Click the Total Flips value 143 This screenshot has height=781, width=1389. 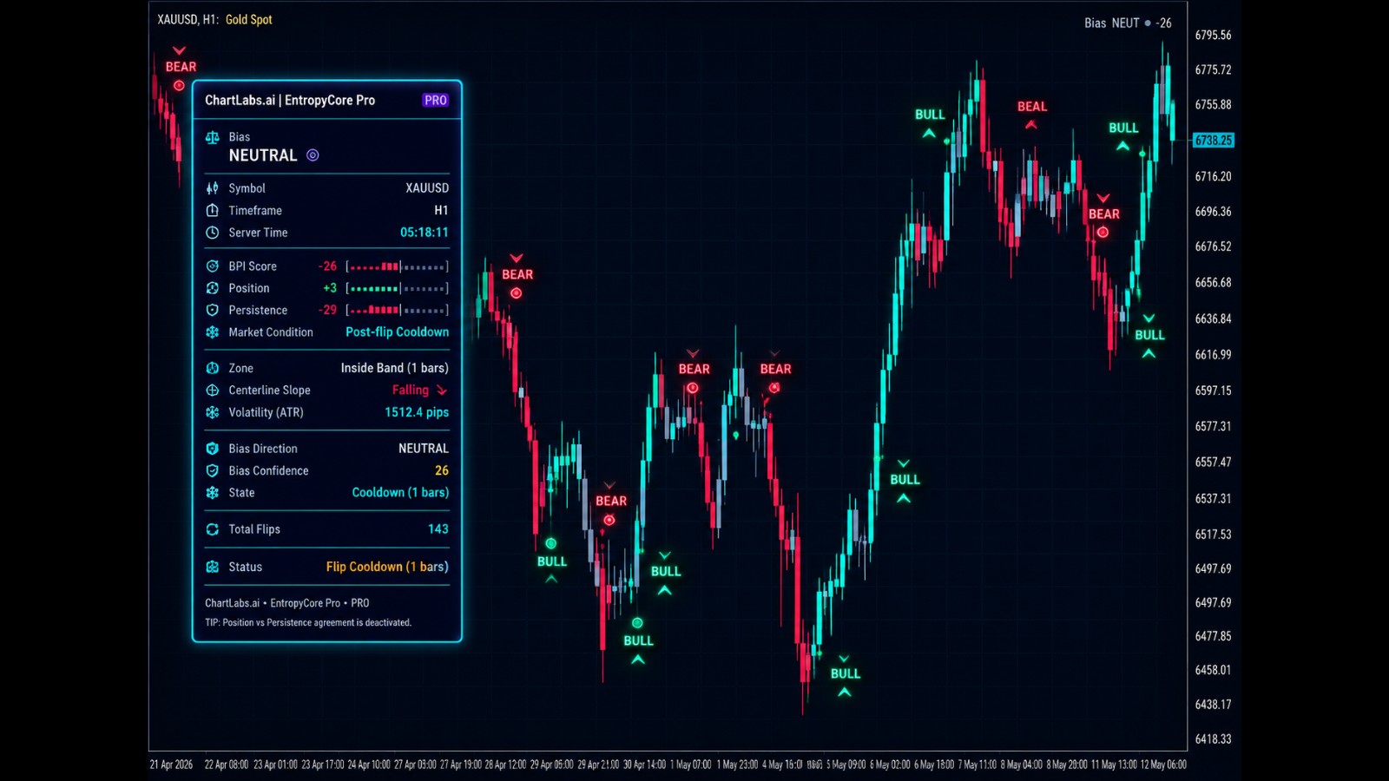[x=438, y=529]
